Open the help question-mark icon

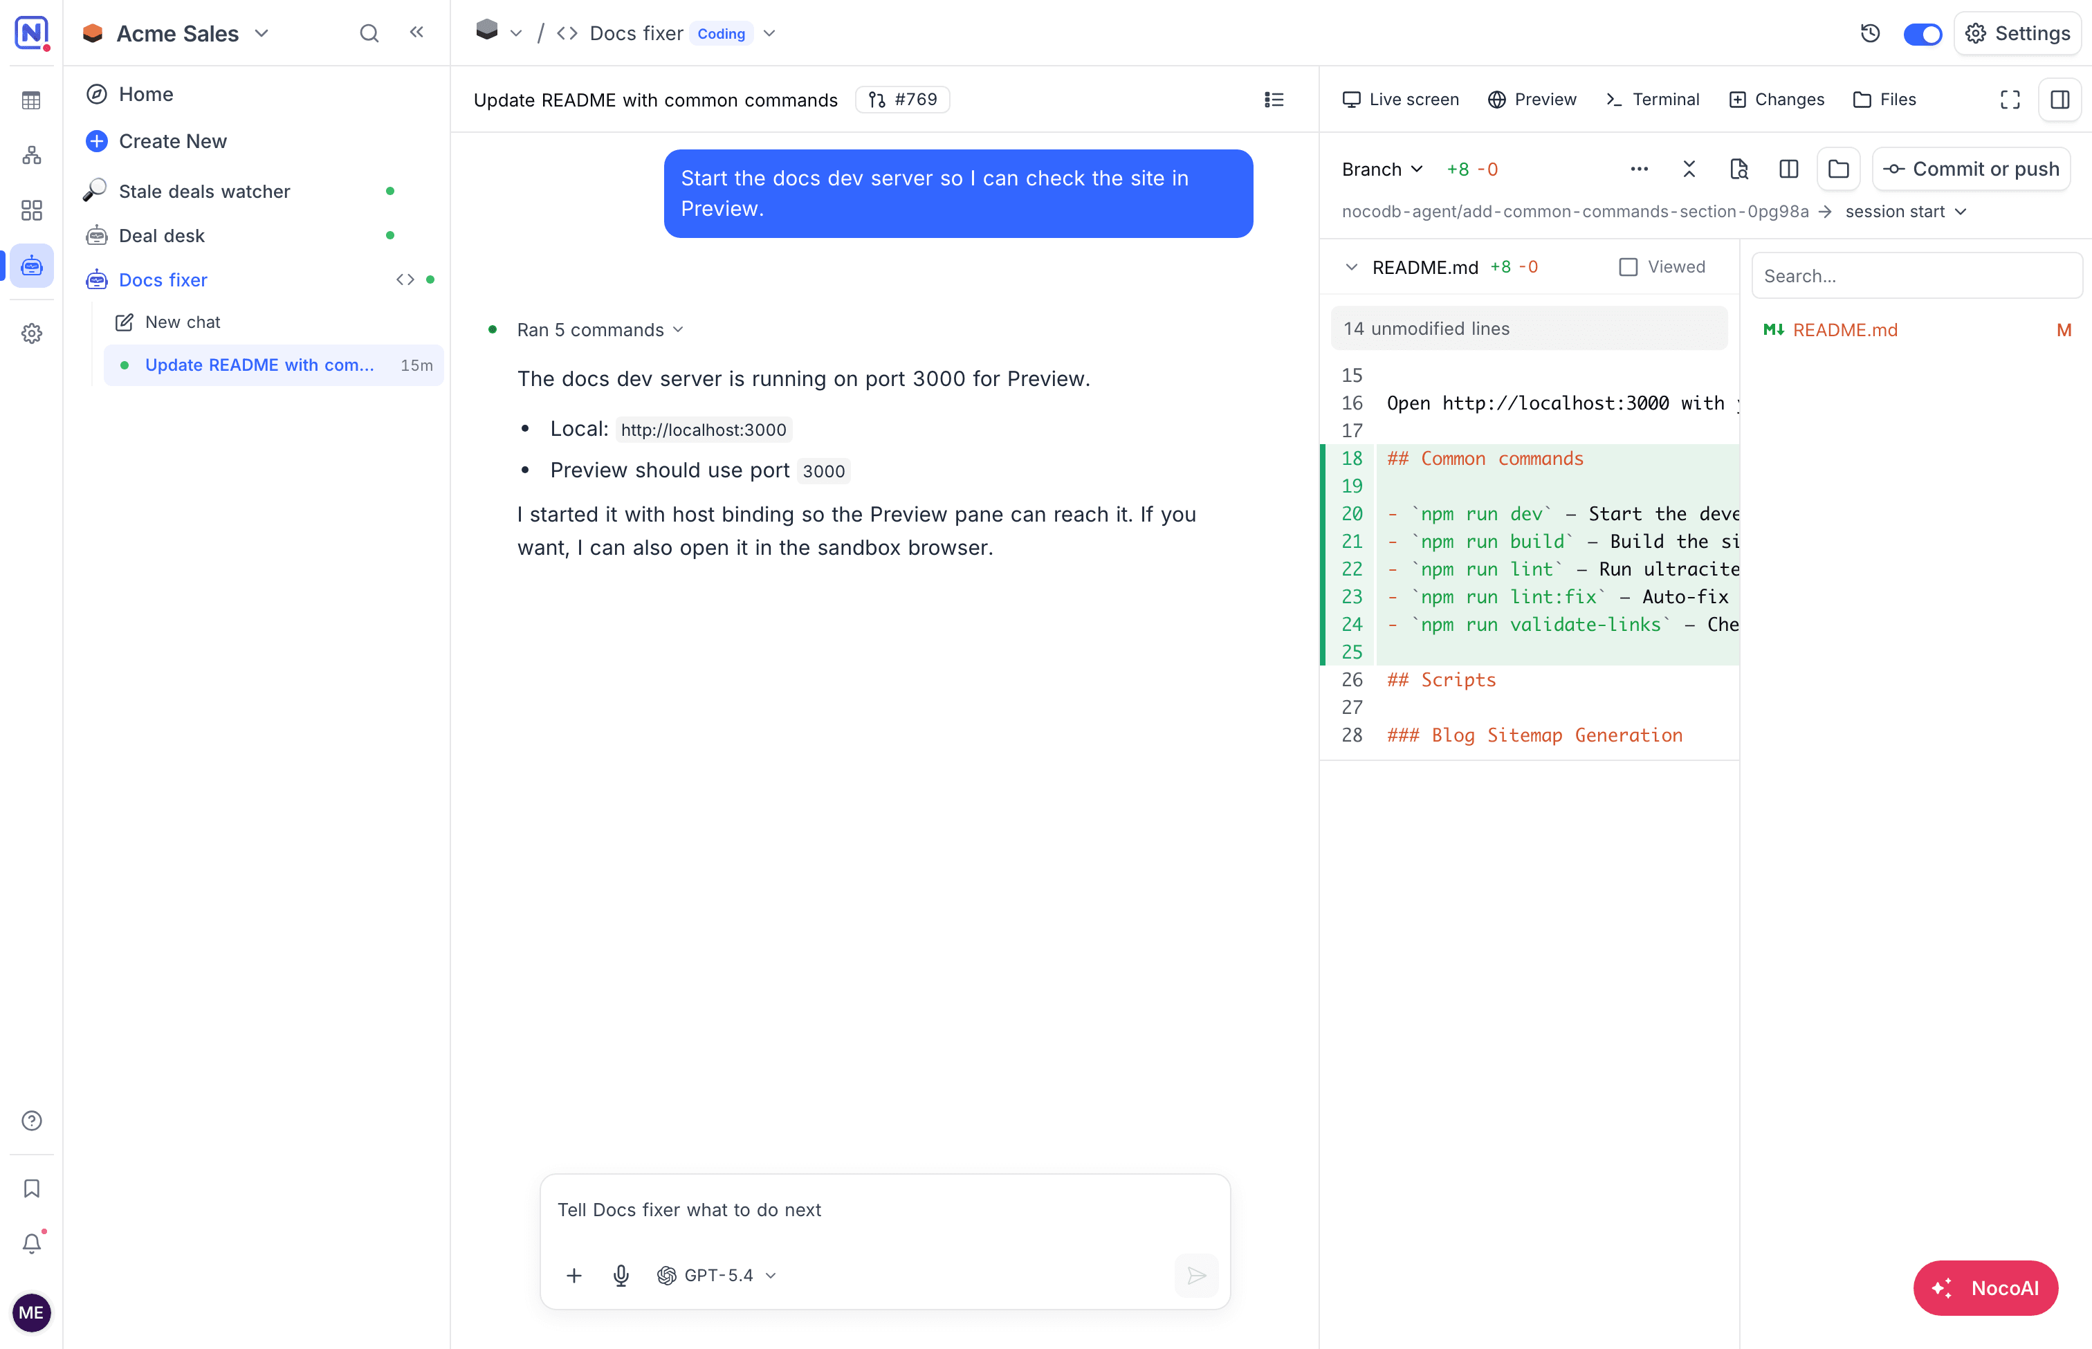32,1121
